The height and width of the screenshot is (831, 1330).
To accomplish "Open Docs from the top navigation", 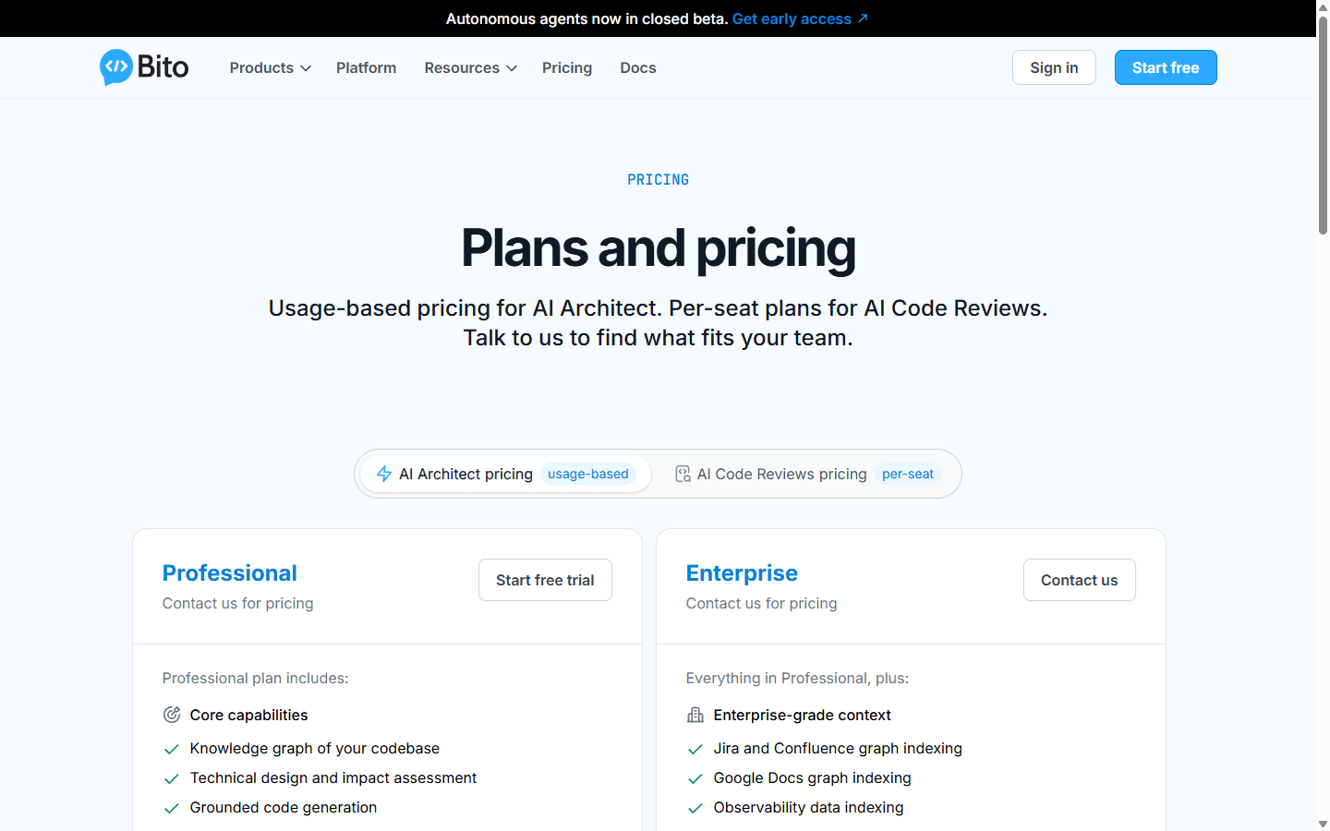I will tap(638, 67).
